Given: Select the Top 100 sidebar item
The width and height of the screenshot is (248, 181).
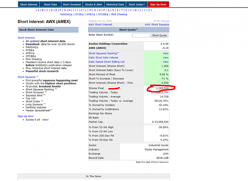Looking at the screenshot, I should pos(31,98).
